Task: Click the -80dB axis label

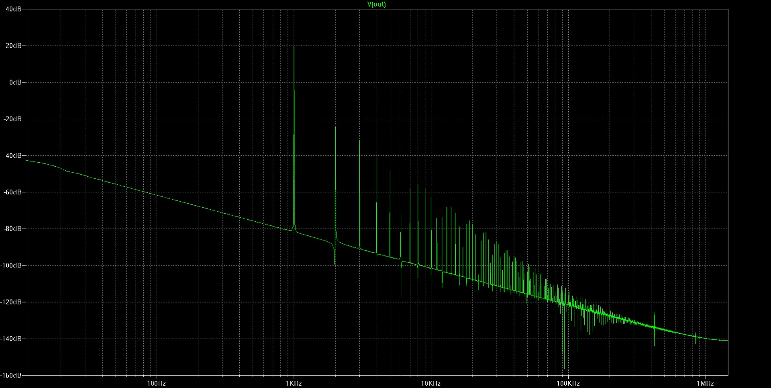Action: [12, 229]
